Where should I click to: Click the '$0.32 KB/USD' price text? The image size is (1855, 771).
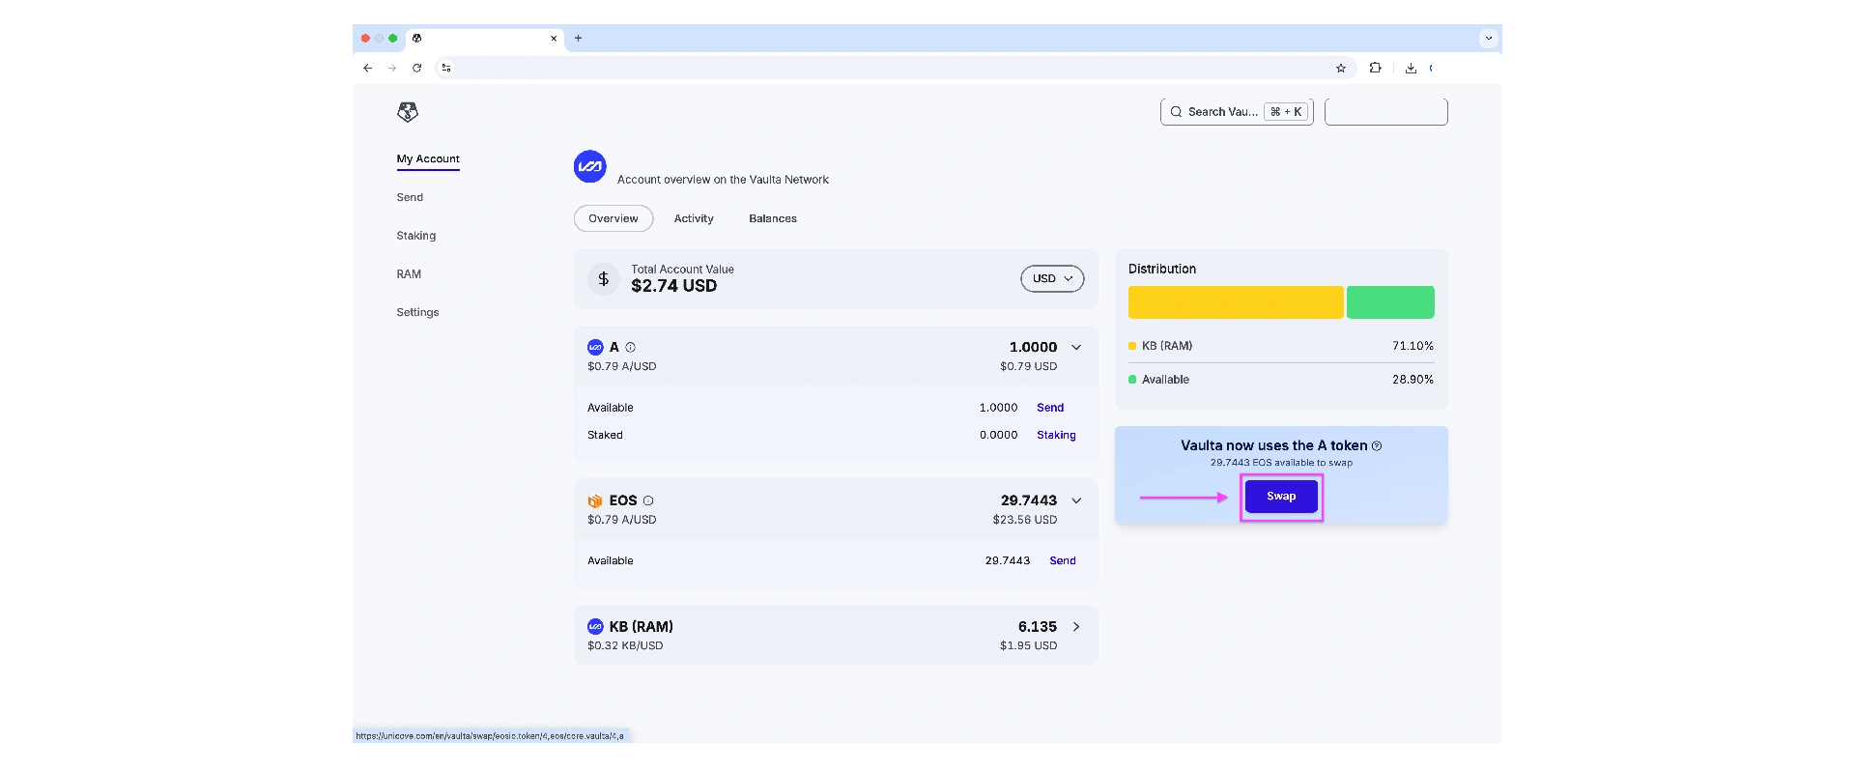625,645
